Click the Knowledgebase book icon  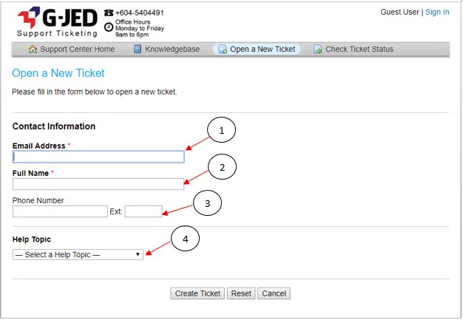(138, 50)
